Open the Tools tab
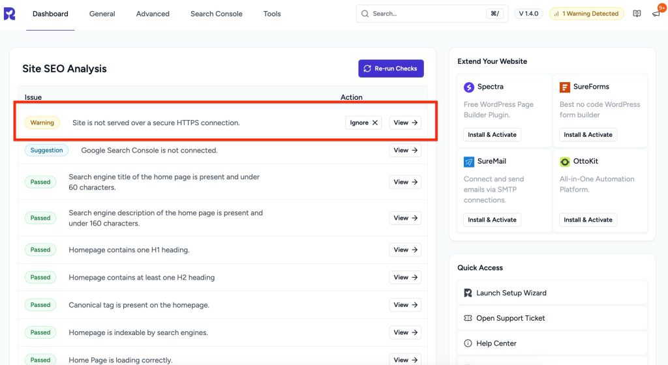Viewport: 668px width, 365px height. (272, 14)
